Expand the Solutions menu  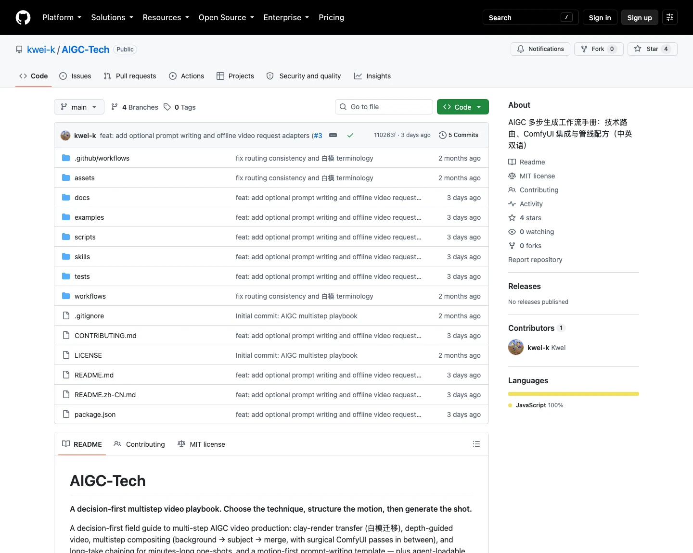pyautogui.click(x=112, y=17)
